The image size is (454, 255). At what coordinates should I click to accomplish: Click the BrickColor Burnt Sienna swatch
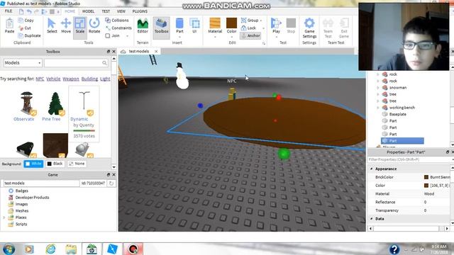pos(426,177)
